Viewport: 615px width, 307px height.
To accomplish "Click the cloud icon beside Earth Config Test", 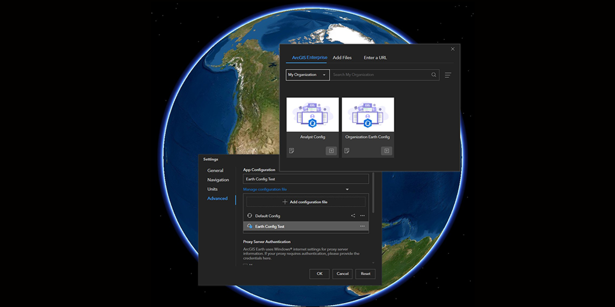I will [x=250, y=226].
